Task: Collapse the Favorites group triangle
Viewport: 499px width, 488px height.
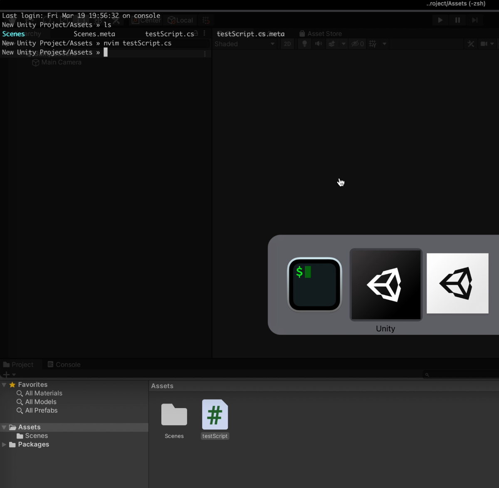Action: click(4, 385)
